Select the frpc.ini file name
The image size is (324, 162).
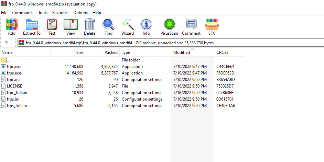tap(13, 80)
